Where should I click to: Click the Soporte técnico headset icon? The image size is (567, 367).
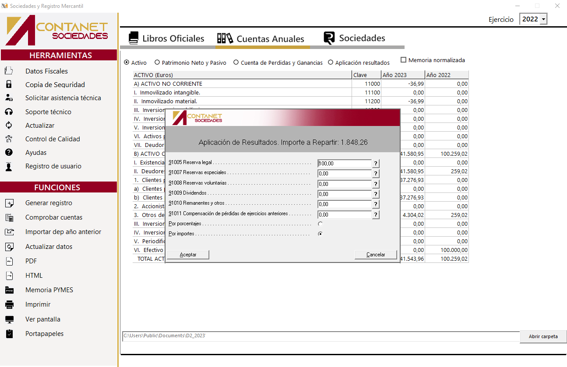click(x=9, y=112)
